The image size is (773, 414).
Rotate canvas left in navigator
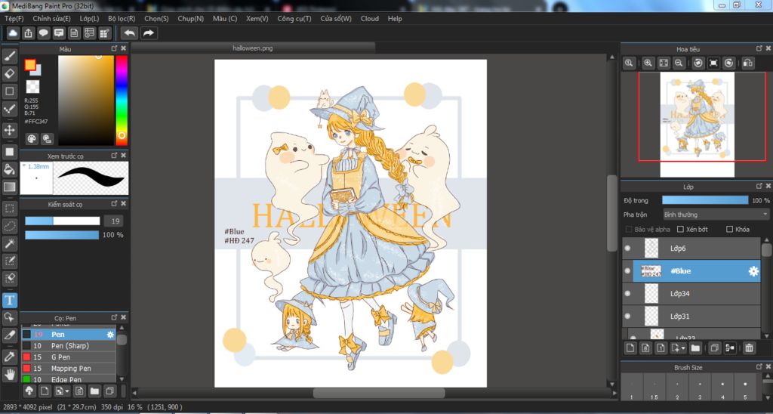(x=698, y=63)
